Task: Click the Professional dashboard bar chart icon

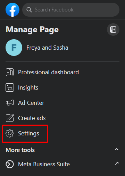Action: [x=10, y=72]
